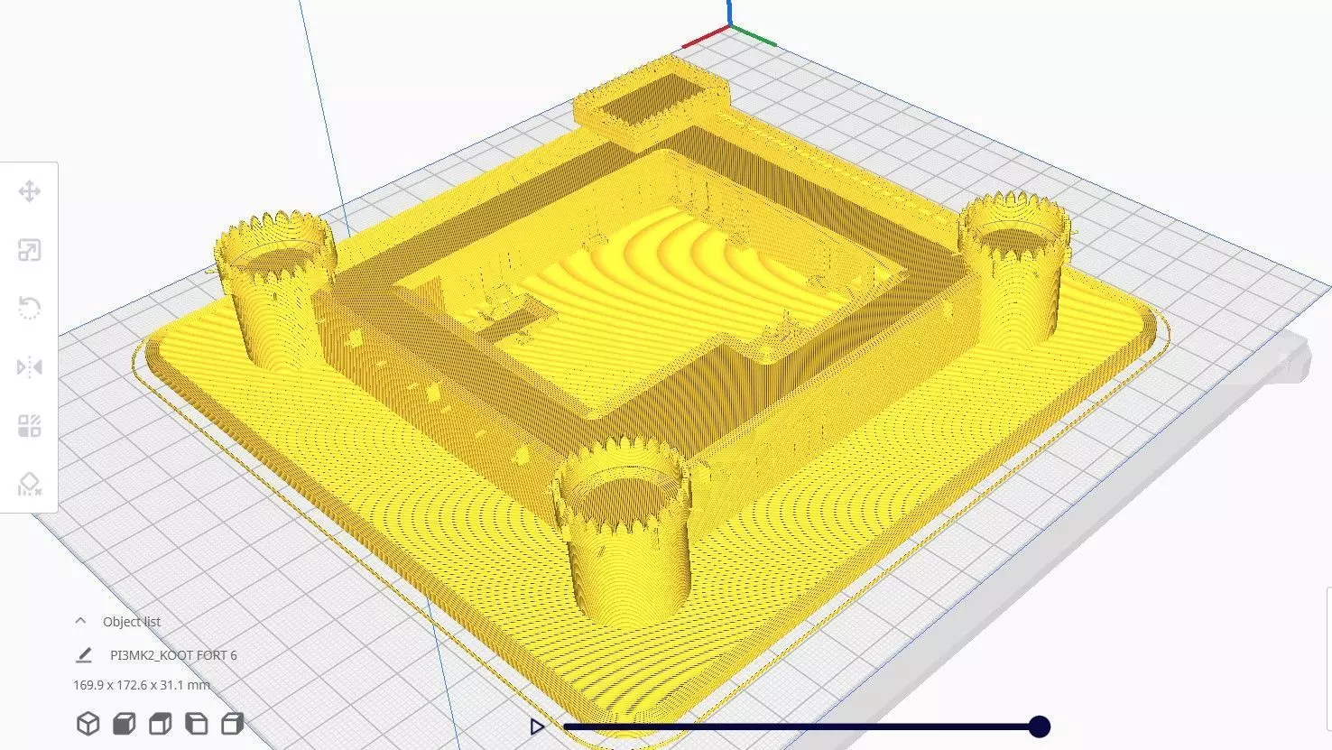The width and height of the screenshot is (1332, 750).
Task: Switch to top view cube
Action: [x=160, y=724]
